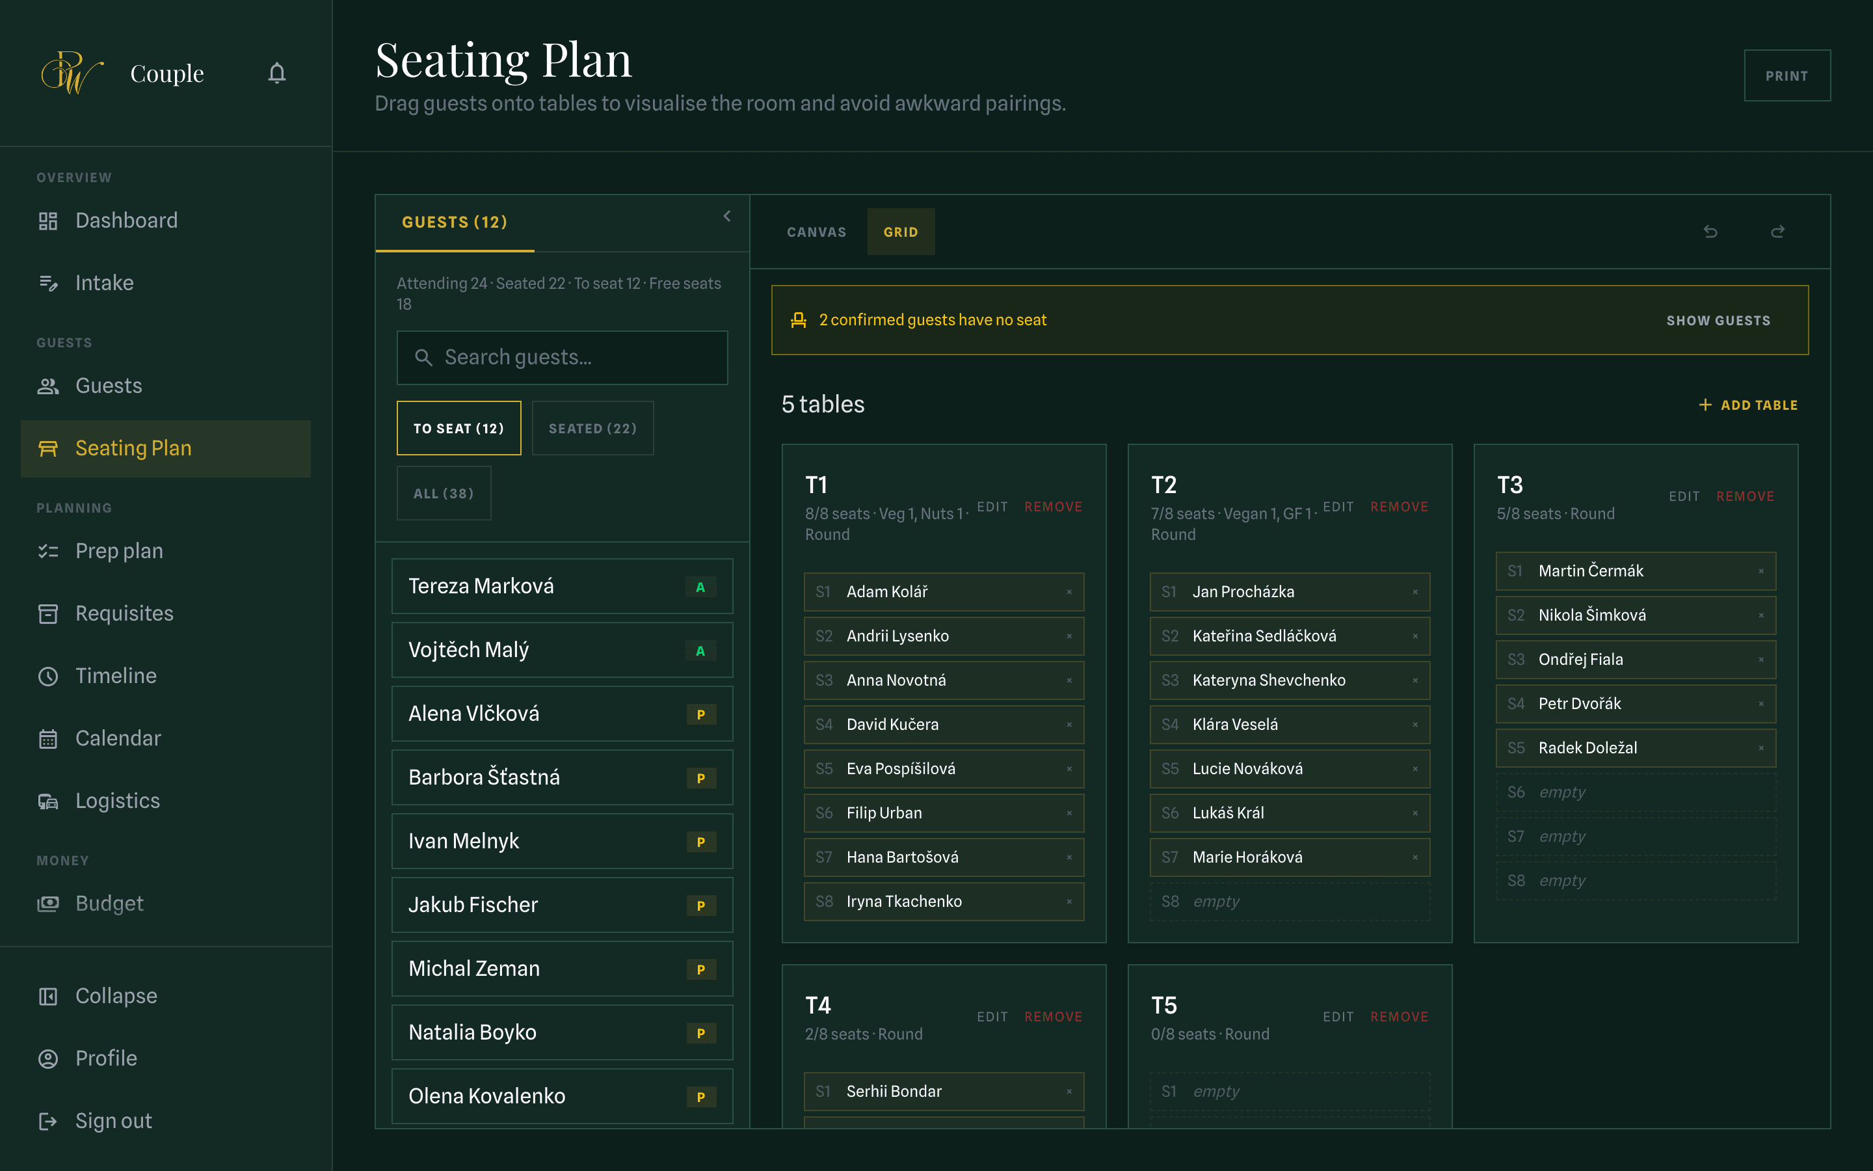
Task: Remove table T4
Action: [x=1054, y=1017]
